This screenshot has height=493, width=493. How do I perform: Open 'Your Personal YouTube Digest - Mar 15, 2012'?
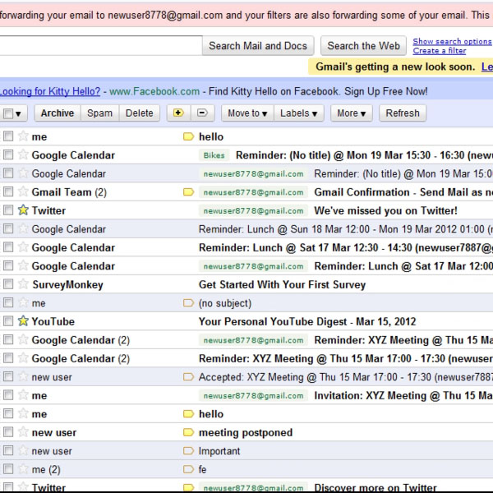click(307, 321)
